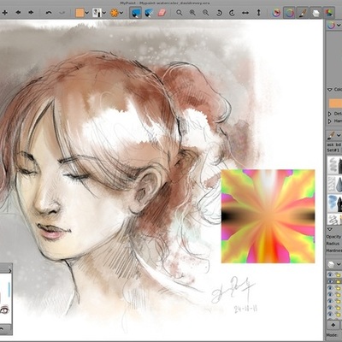Select the first grey brush thumbnail

coord(334,164)
